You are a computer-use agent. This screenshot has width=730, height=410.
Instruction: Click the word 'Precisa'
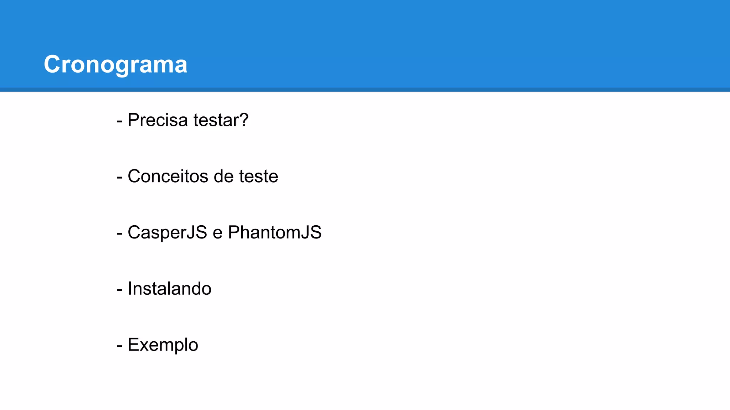coord(158,120)
